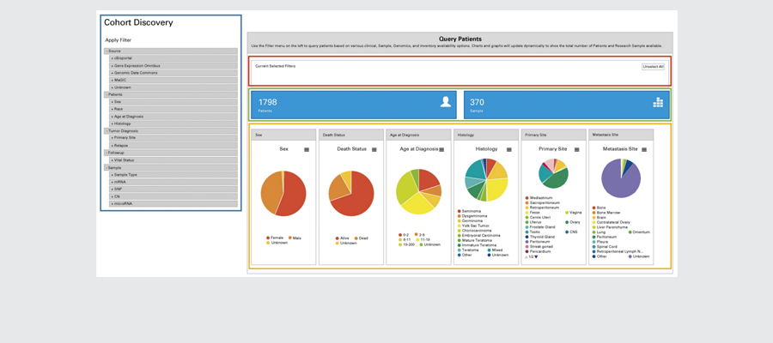This screenshot has height=343, width=773.
Task: Click the Unselect All button
Action: tap(653, 66)
